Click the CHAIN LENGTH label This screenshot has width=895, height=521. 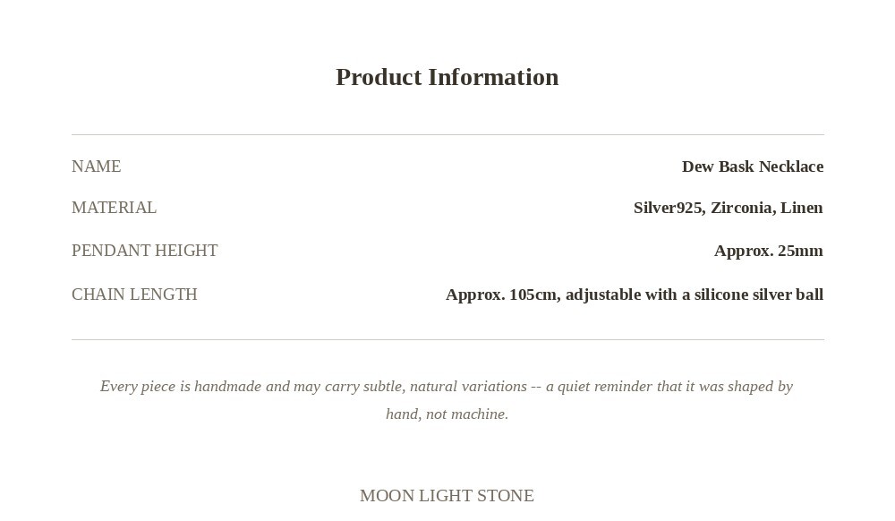click(134, 294)
